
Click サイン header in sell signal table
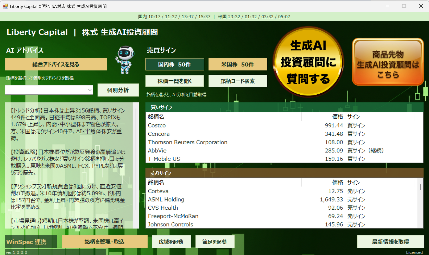coord(379,183)
